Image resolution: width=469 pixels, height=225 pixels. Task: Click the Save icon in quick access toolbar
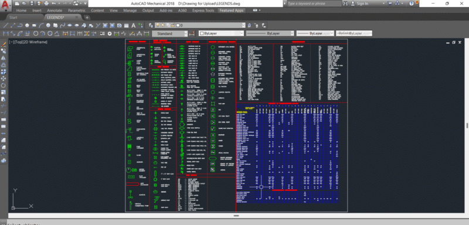click(32, 4)
